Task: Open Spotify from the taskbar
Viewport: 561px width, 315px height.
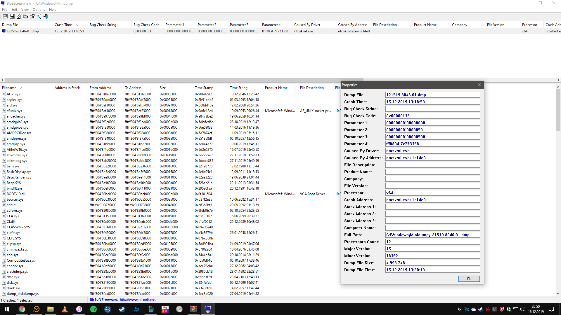Action: pyautogui.click(x=93, y=309)
